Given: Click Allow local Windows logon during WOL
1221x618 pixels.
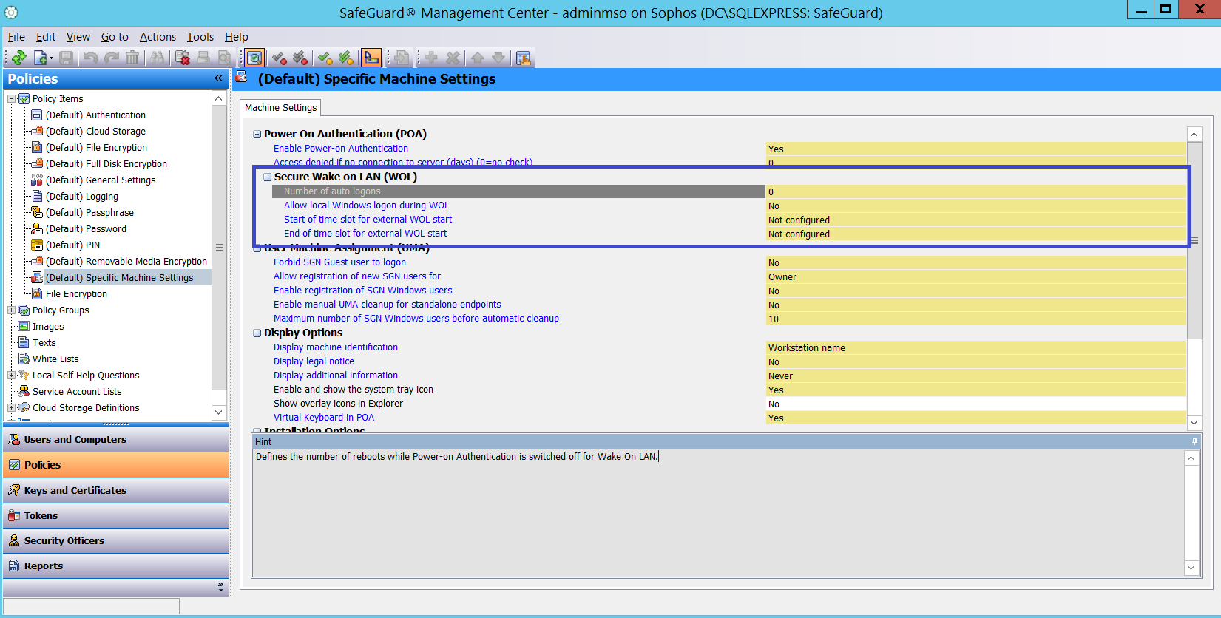Looking at the screenshot, I should [366, 206].
